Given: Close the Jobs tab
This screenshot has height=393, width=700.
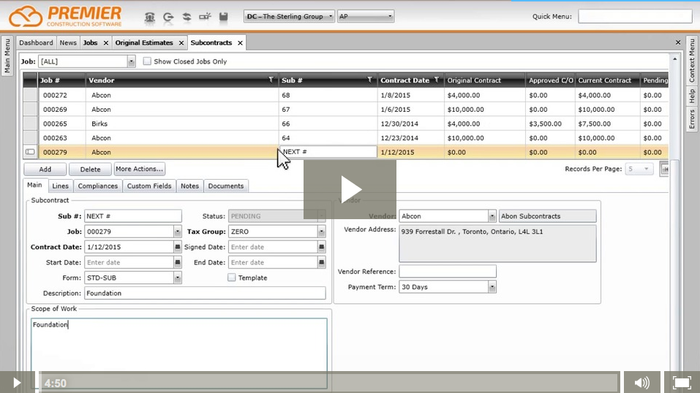Looking at the screenshot, I should coord(106,43).
